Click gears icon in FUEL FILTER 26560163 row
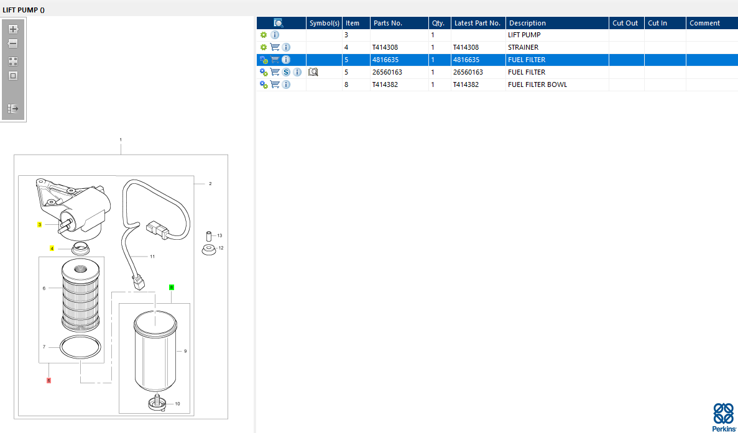The image size is (738, 433). 264,72
